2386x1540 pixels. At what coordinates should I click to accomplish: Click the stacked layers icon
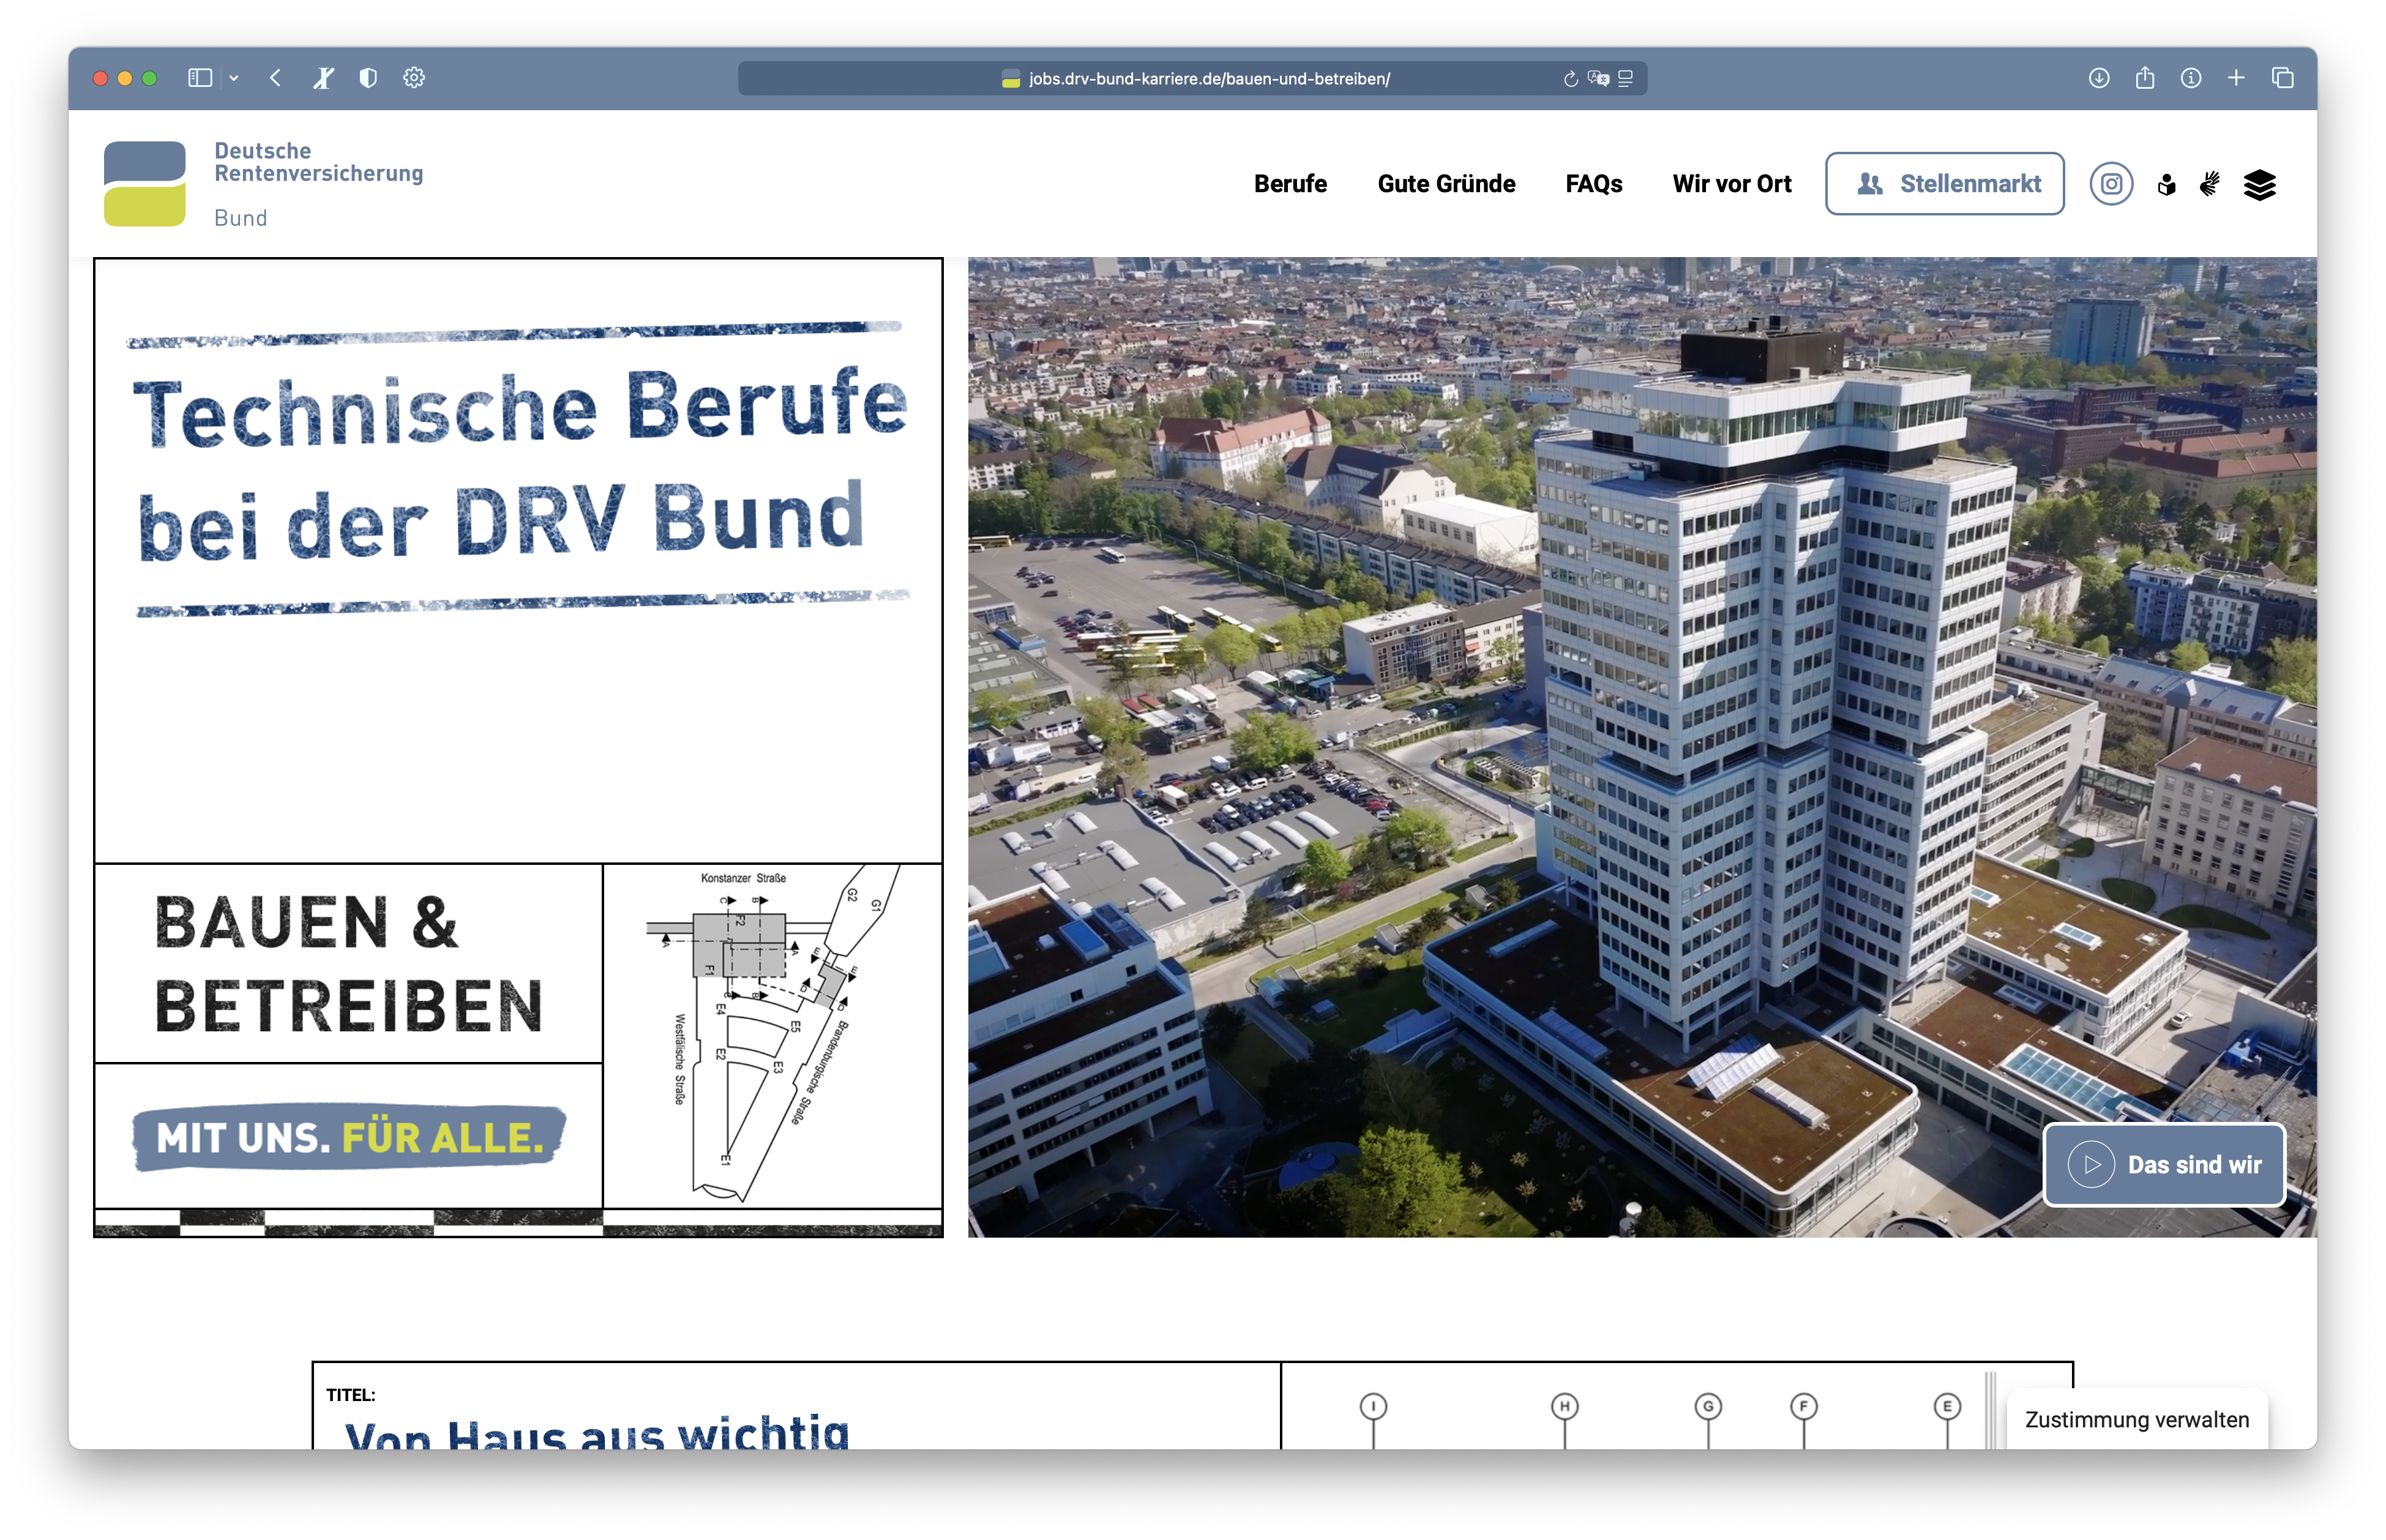[2259, 185]
